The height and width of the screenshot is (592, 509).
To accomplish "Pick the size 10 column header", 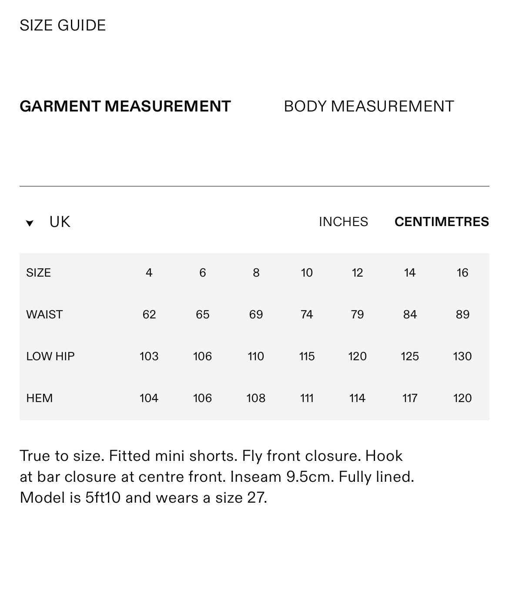I will click(307, 273).
